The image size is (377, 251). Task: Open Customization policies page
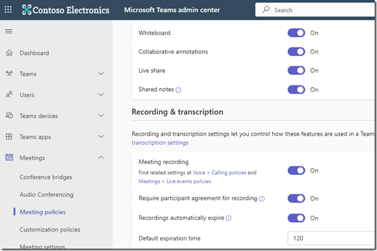[x=50, y=229]
